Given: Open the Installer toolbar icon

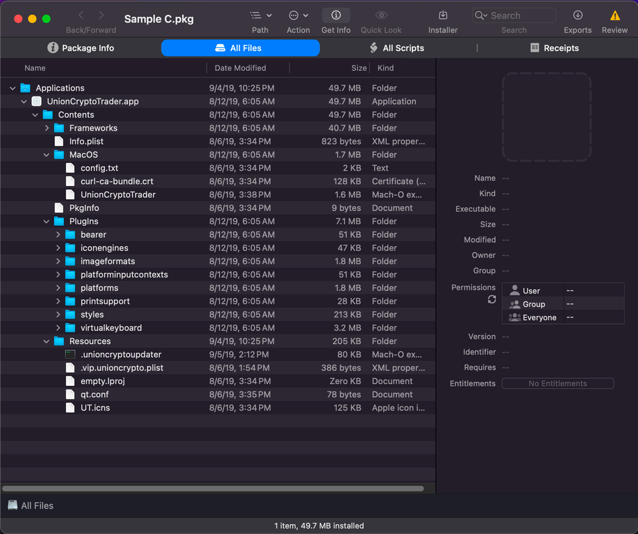Looking at the screenshot, I should pos(443,16).
